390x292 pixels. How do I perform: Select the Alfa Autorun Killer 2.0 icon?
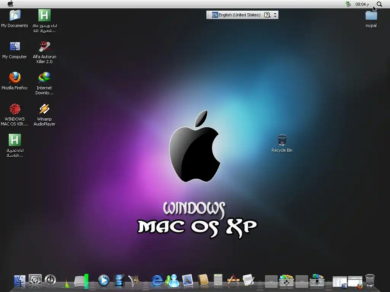click(x=45, y=52)
